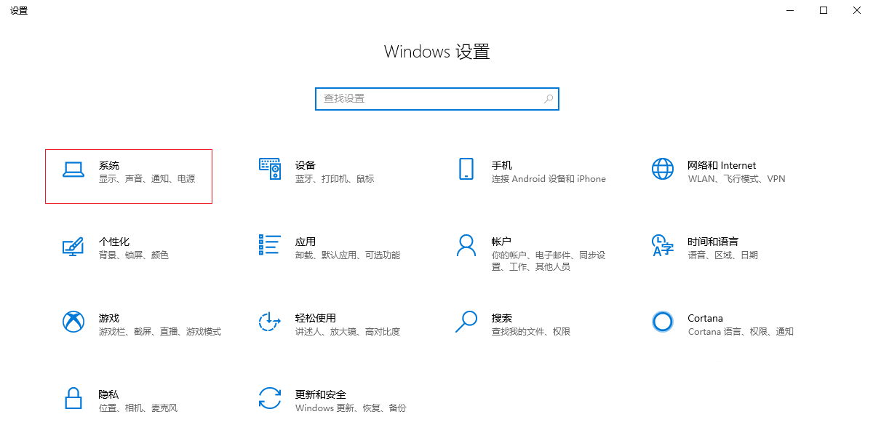The width and height of the screenshot is (873, 441).
Task: Maximize the 设置 window
Action: (824, 10)
